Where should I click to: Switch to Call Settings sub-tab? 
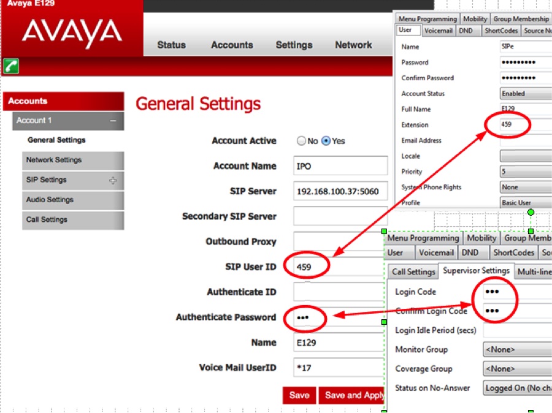(413, 271)
